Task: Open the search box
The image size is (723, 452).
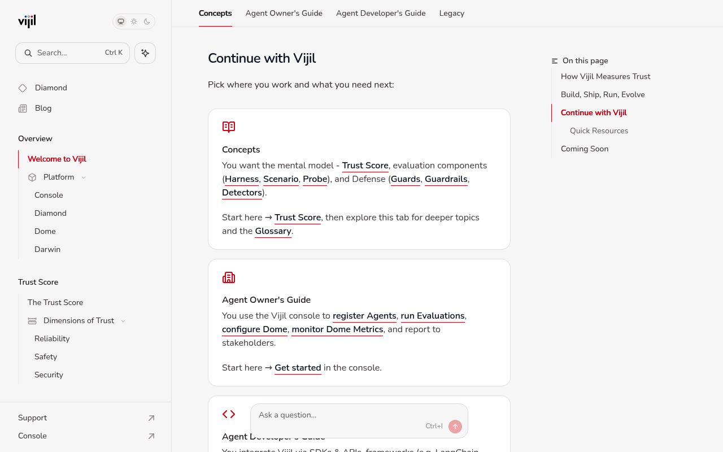Action: (x=72, y=53)
